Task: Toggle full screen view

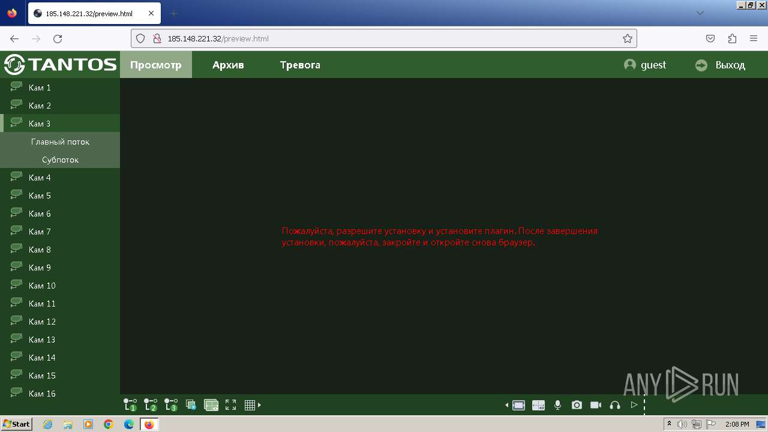Action: point(230,405)
